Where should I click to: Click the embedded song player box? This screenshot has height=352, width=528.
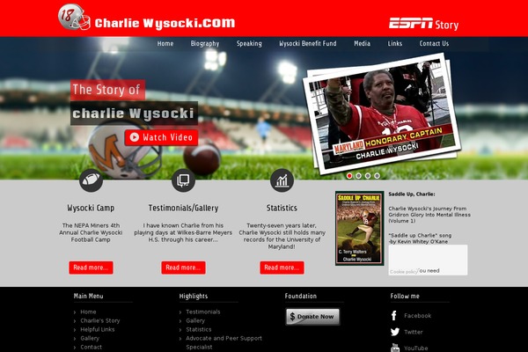point(428,260)
